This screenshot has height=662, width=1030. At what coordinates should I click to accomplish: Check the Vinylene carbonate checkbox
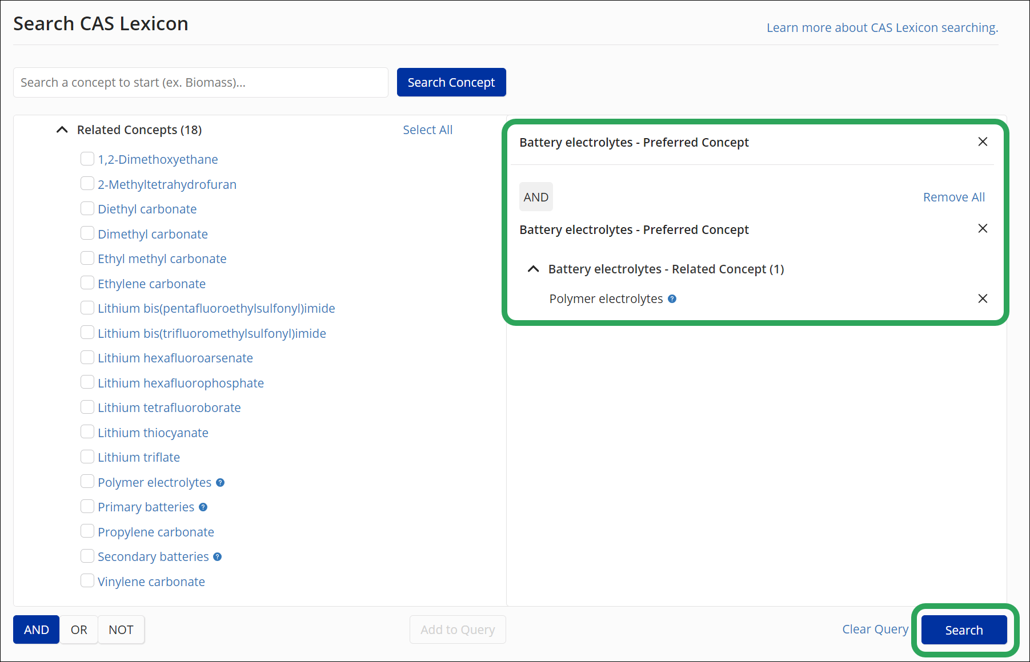point(87,580)
